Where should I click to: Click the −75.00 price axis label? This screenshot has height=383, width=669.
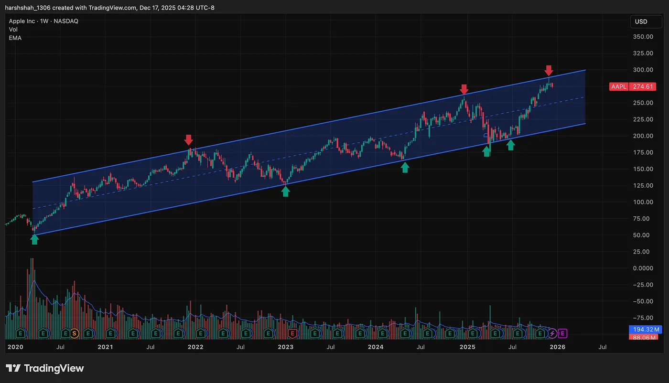coord(643,318)
